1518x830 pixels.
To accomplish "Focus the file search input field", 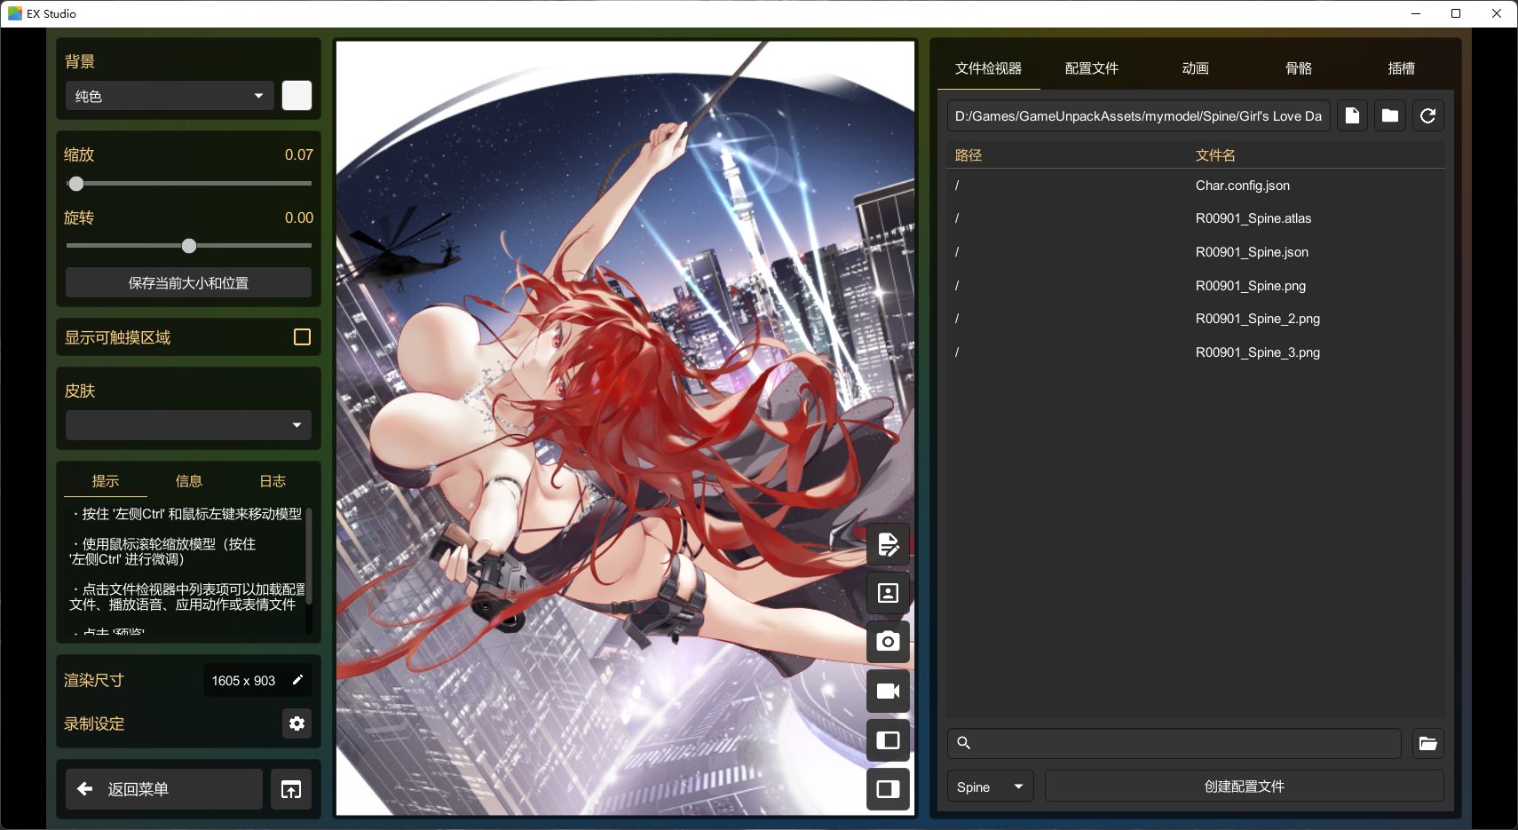I will (1174, 743).
